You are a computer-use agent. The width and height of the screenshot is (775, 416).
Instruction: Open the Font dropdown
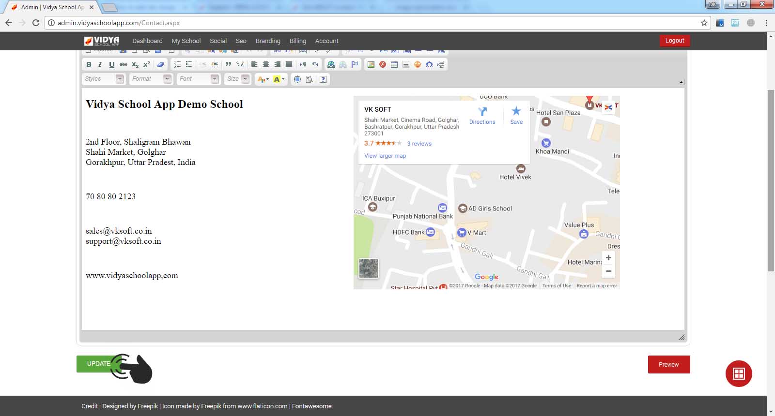click(x=199, y=79)
